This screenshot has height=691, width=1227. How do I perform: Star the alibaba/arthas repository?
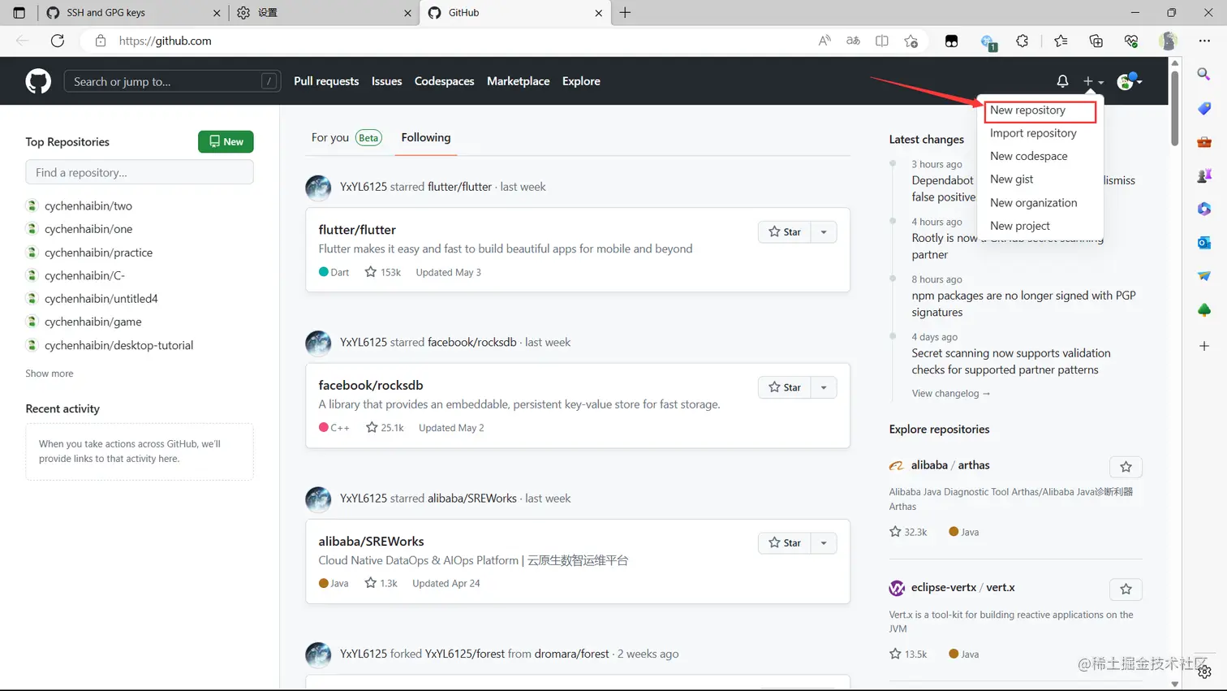[1126, 467]
